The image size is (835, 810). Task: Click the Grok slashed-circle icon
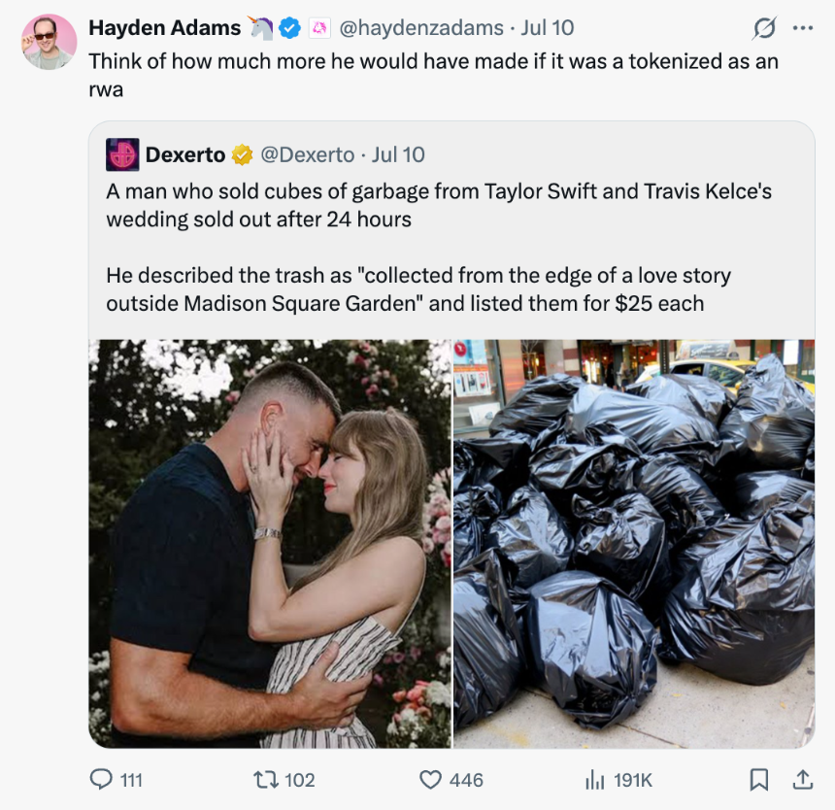coord(764,28)
